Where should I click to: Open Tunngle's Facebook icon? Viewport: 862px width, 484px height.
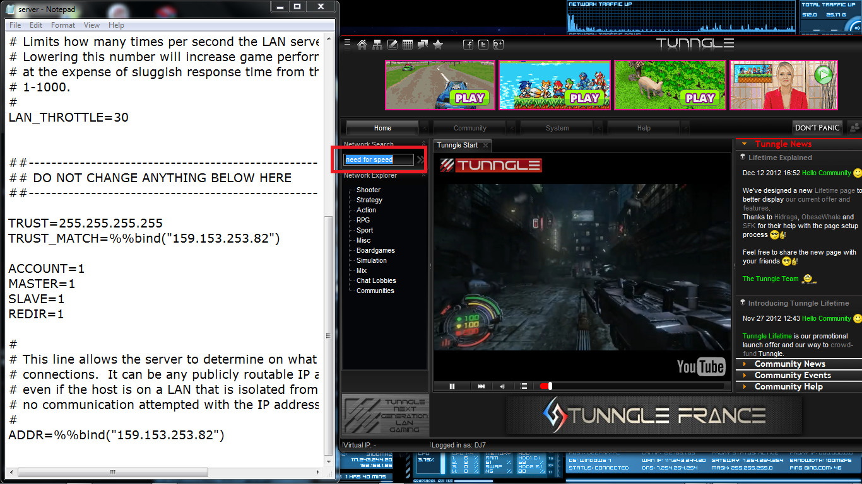click(x=468, y=44)
